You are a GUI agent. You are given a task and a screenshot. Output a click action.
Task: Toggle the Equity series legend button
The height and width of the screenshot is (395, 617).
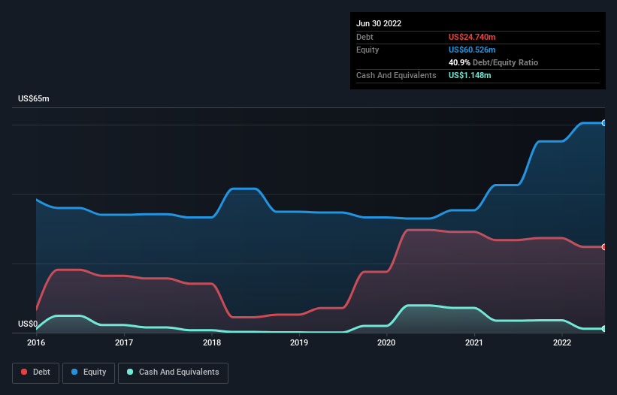click(89, 372)
